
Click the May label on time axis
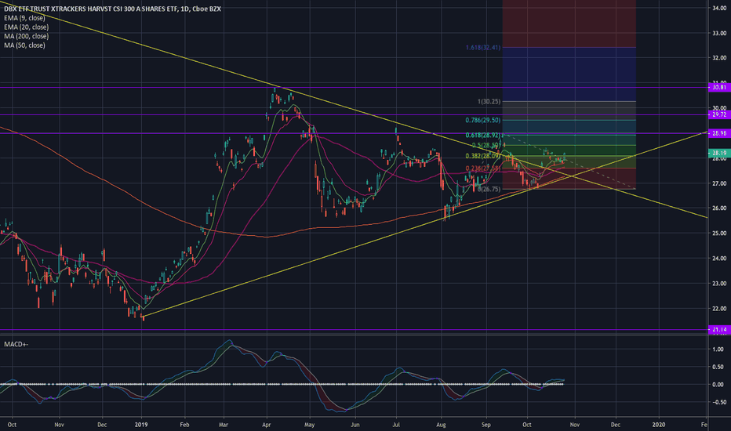(310, 425)
